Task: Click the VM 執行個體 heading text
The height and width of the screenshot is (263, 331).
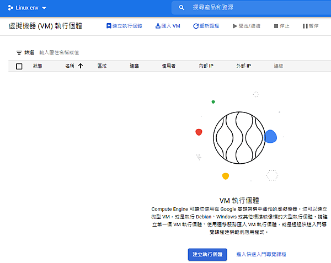Action: click(239, 200)
